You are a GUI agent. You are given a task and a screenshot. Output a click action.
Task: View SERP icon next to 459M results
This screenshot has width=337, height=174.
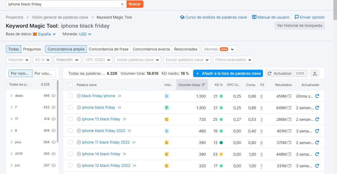290,96
